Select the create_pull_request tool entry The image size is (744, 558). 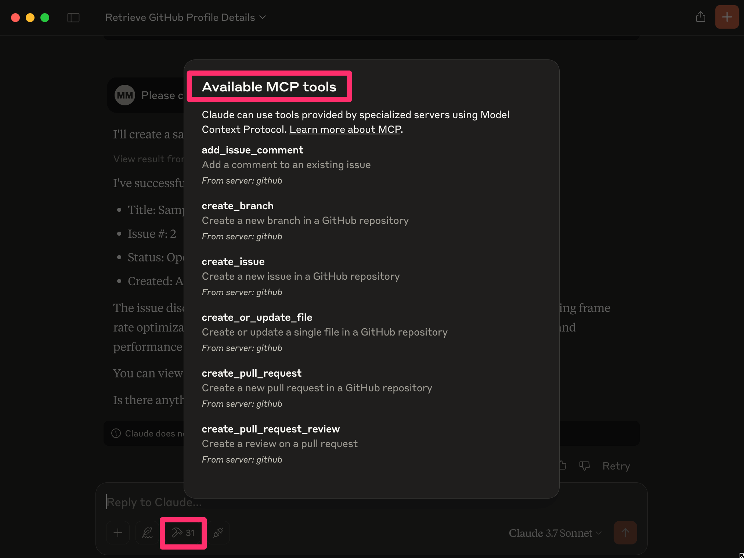pyautogui.click(x=252, y=373)
